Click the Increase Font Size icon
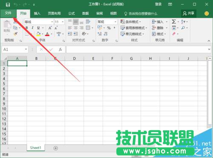The width and height of the screenshot is (213, 158). (x=50, y=28)
